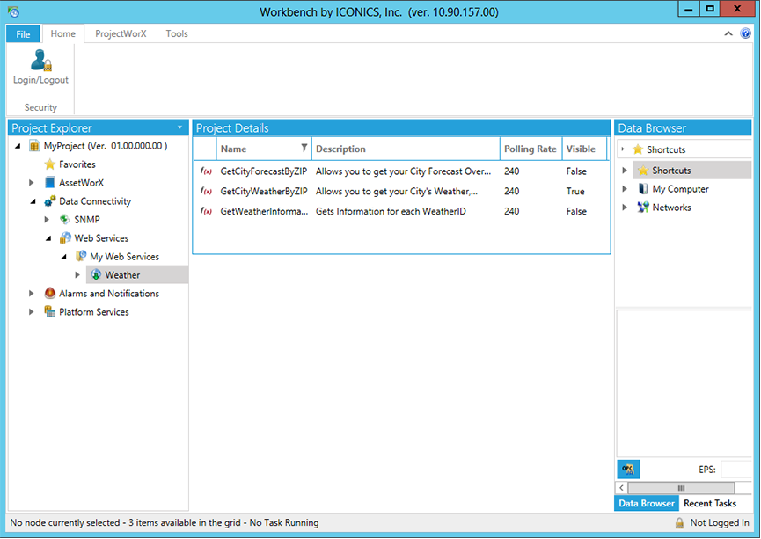Click the EPS input field
Image resolution: width=761 pixels, height=539 pixels.
(736, 470)
